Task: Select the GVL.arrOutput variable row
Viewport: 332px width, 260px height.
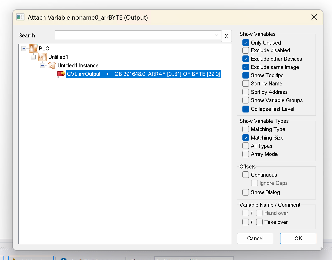Action: (143, 74)
